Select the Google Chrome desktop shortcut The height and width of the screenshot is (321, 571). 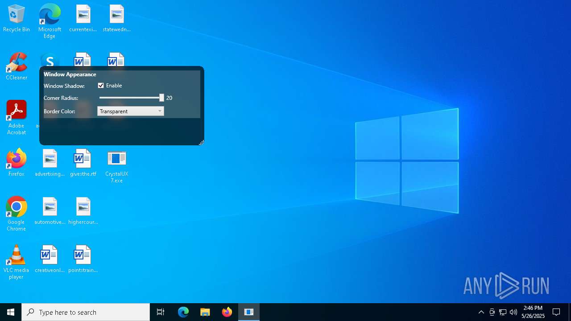coord(17,214)
